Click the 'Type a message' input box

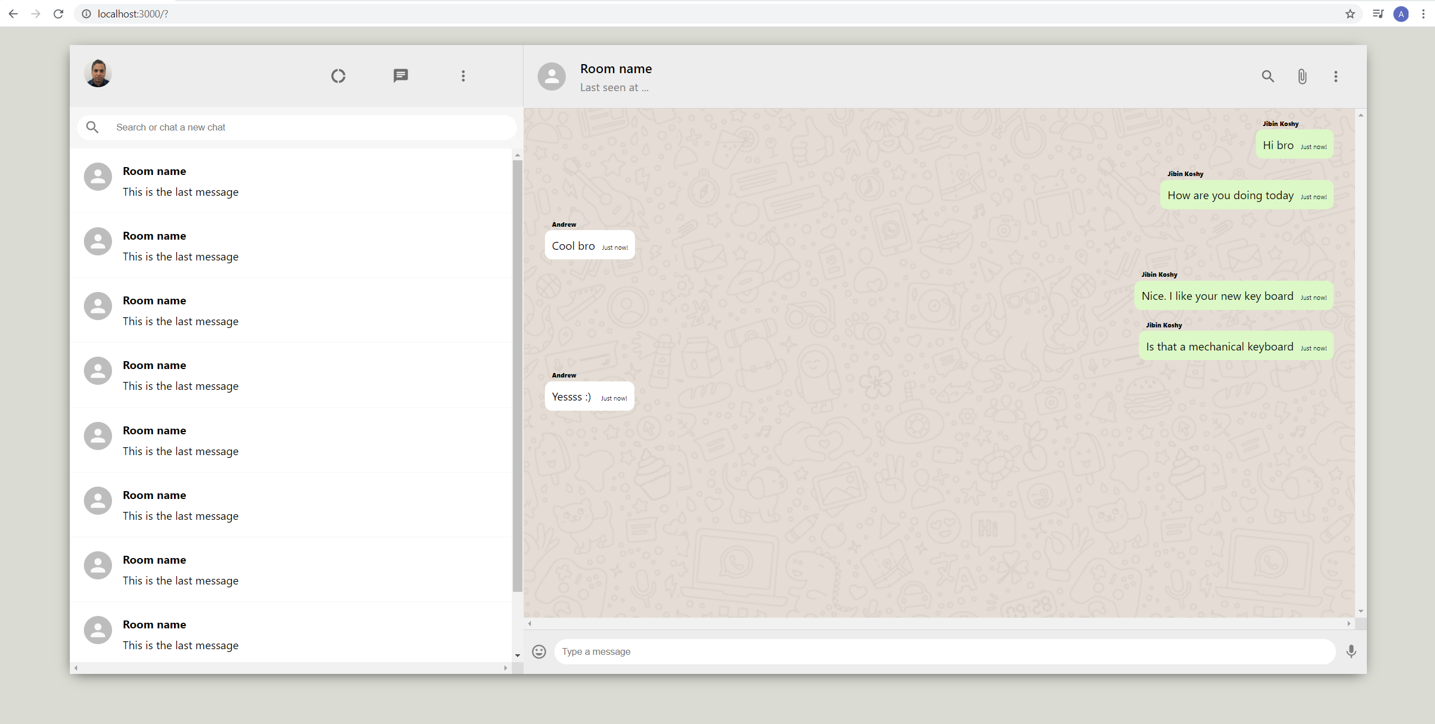pos(944,651)
